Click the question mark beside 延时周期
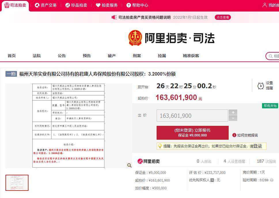 pyautogui.click(x=272, y=180)
